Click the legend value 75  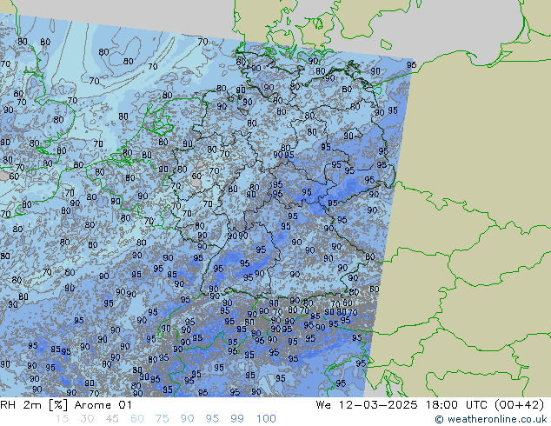162,419
